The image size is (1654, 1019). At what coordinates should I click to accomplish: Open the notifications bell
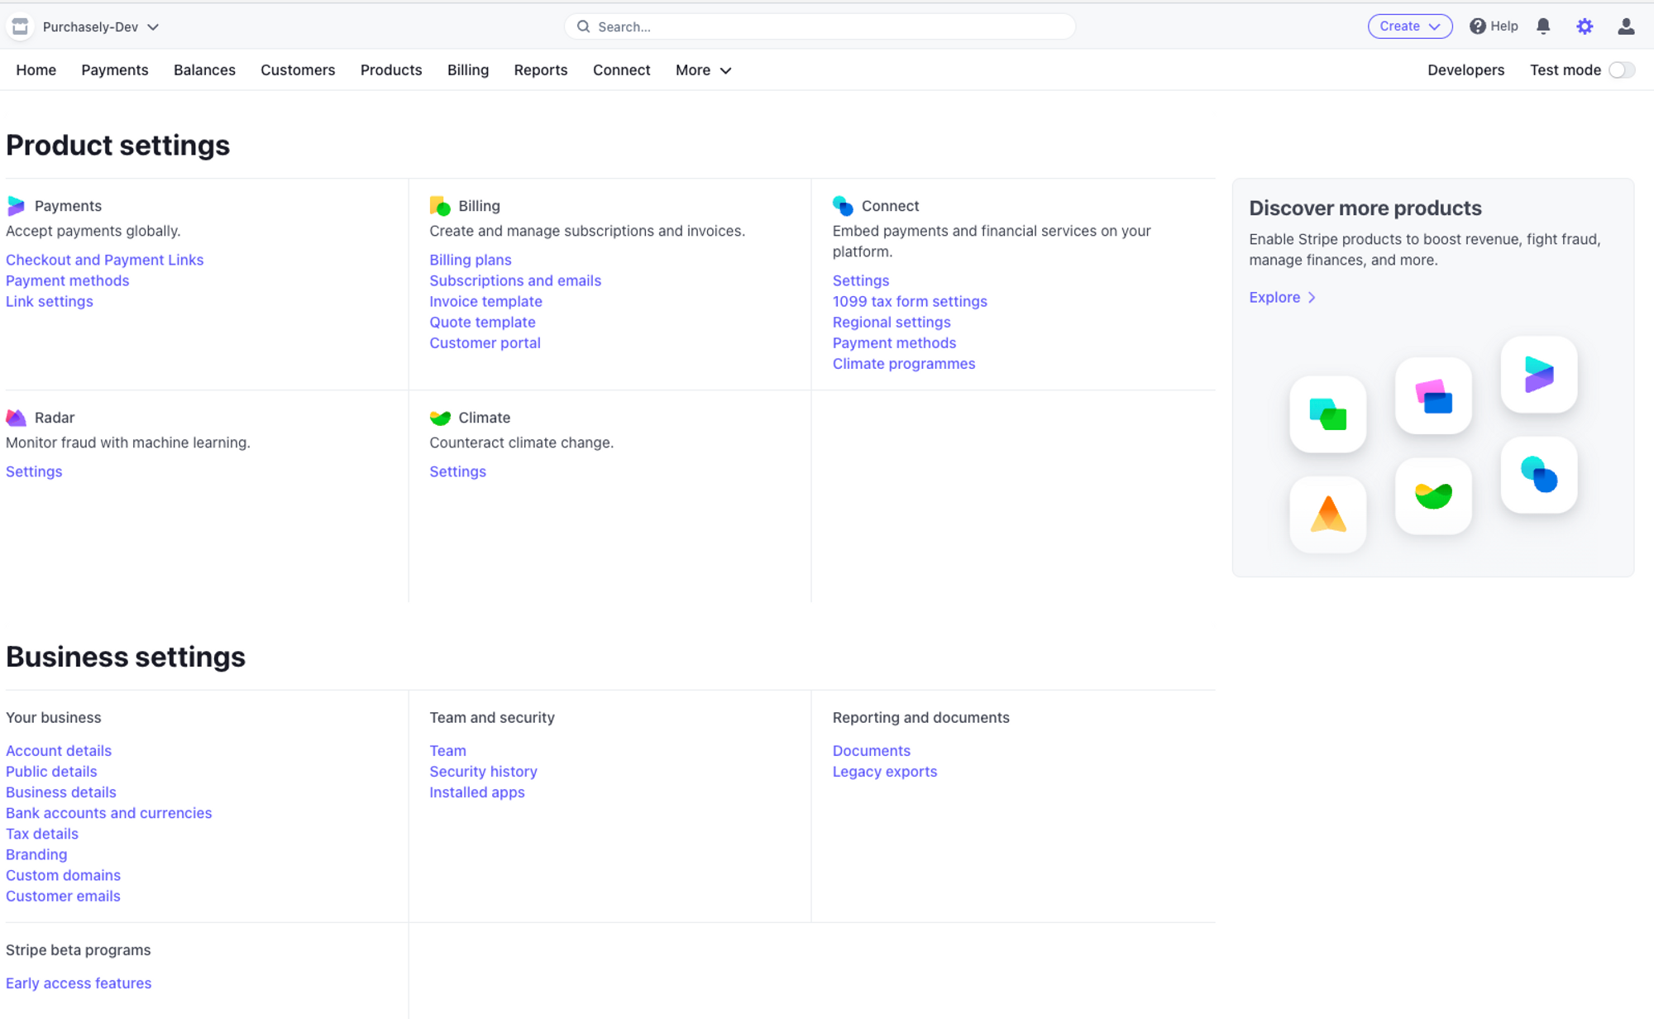click(1543, 26)
